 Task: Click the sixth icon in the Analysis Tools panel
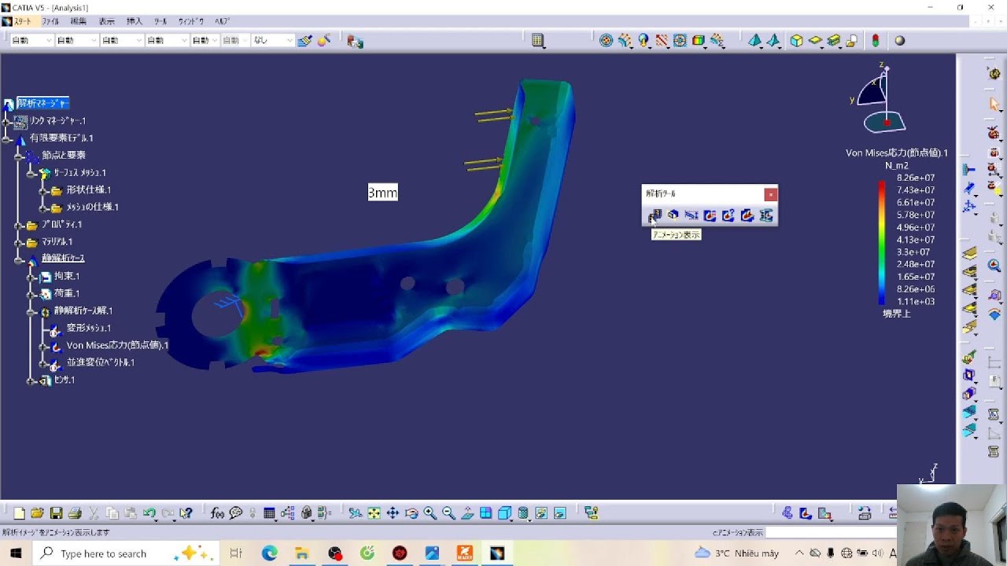coord(747,215)
